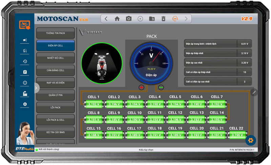Viewport: 271px width, 165px height.
Task: Click the pencil edit icon
Action: point(254,92)
